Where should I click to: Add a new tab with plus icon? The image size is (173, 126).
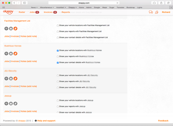click(171, 8)
